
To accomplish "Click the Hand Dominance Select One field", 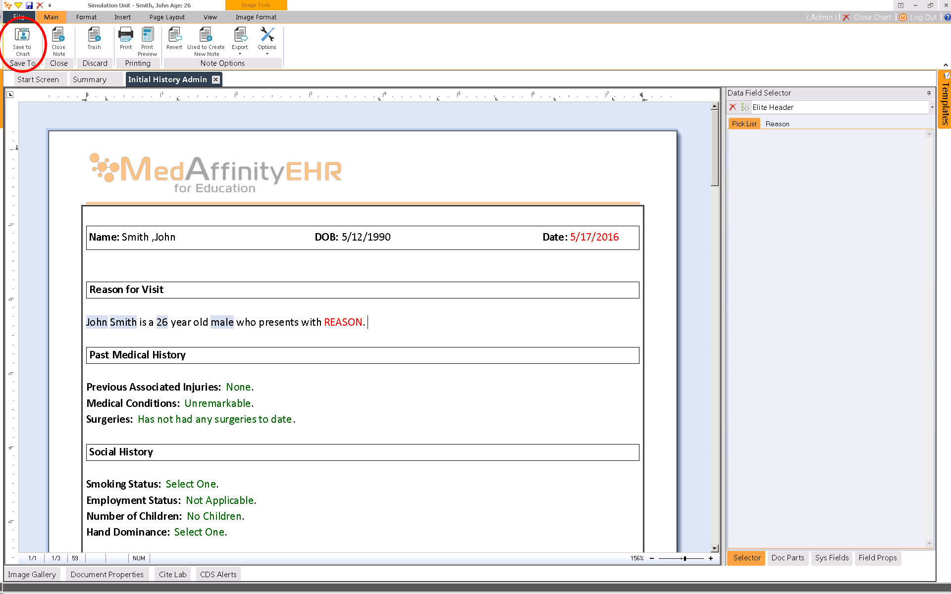I will [199, 532].
